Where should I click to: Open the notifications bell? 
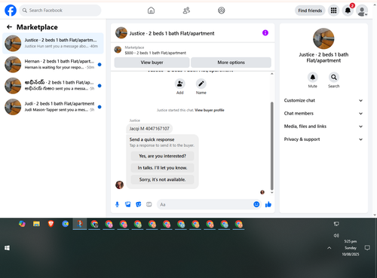pos(348,11)
